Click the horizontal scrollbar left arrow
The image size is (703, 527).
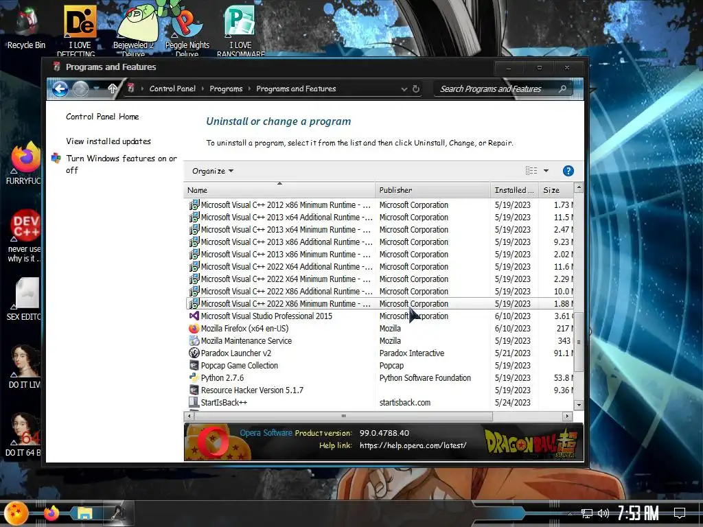coord(189,417)
